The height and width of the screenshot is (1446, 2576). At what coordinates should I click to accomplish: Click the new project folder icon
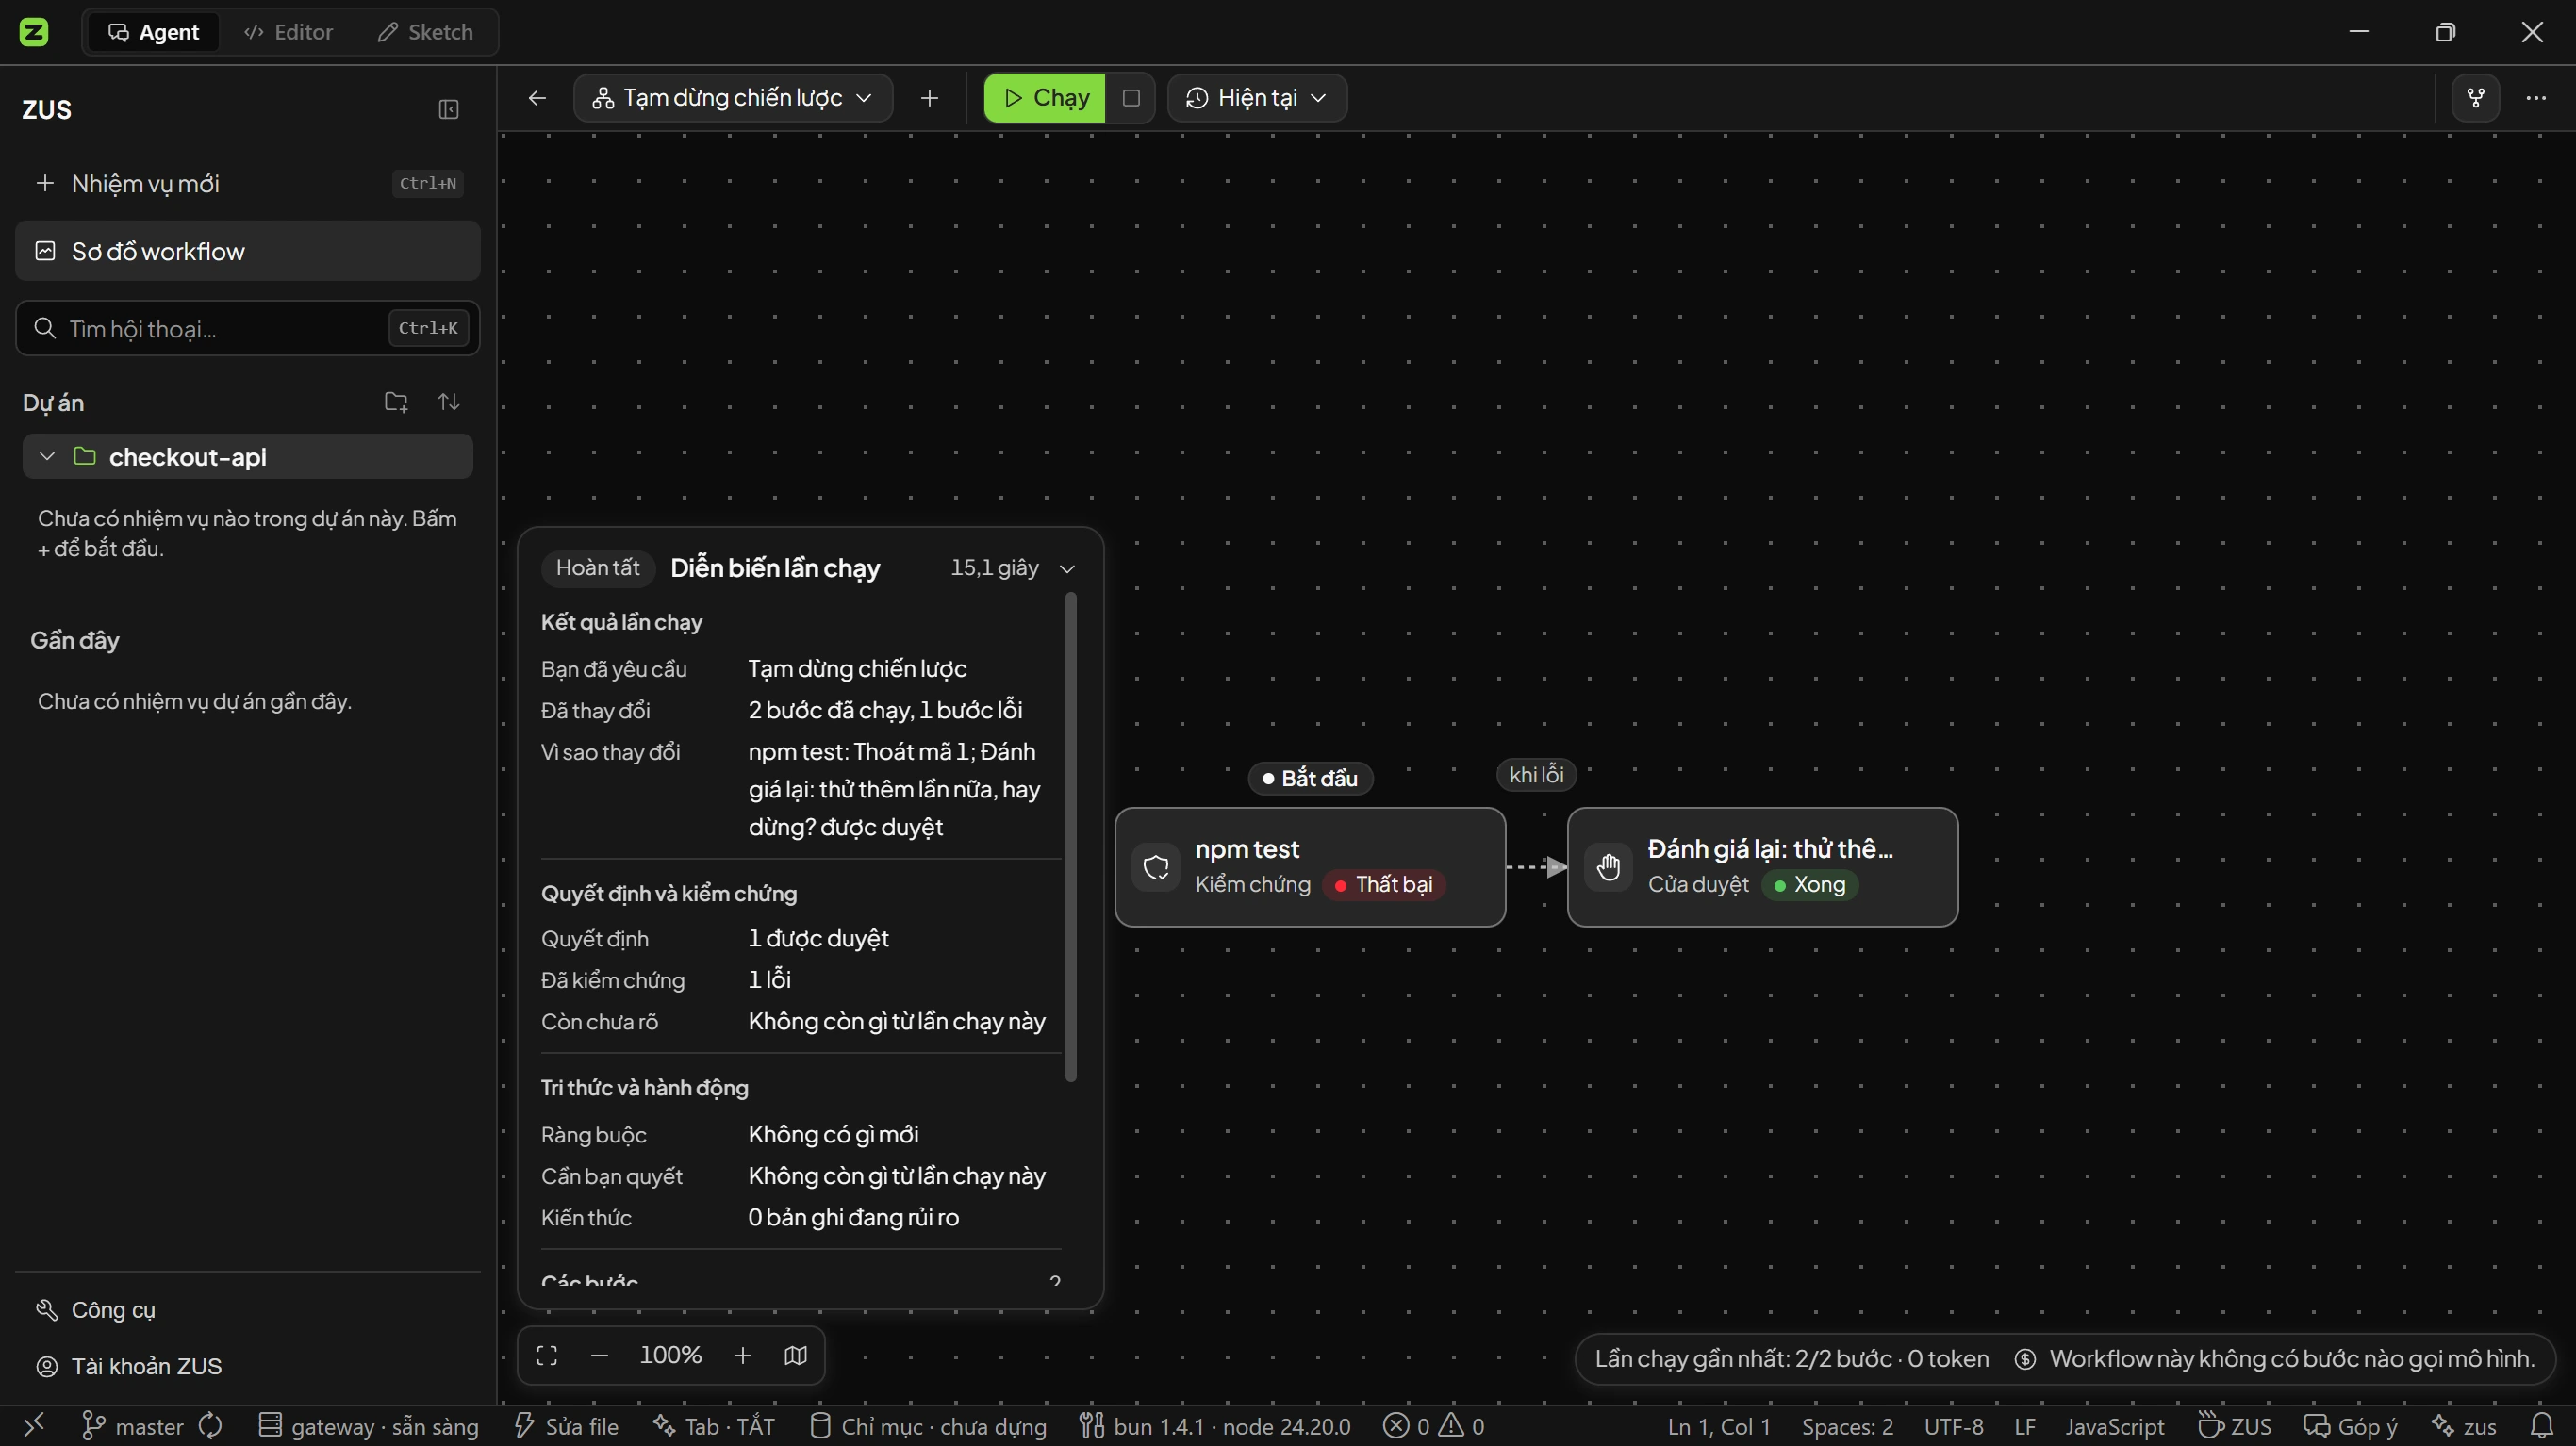pos(396,402)
